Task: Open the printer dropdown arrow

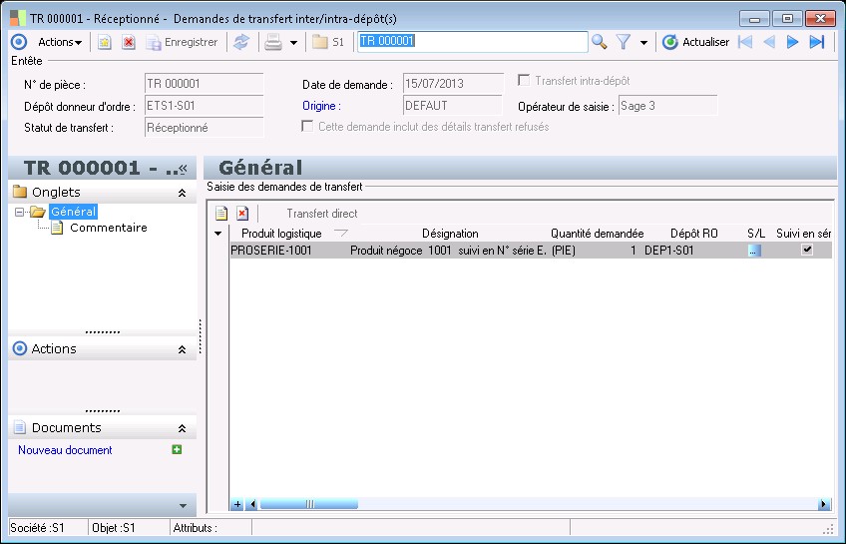Action: [293, 43]
